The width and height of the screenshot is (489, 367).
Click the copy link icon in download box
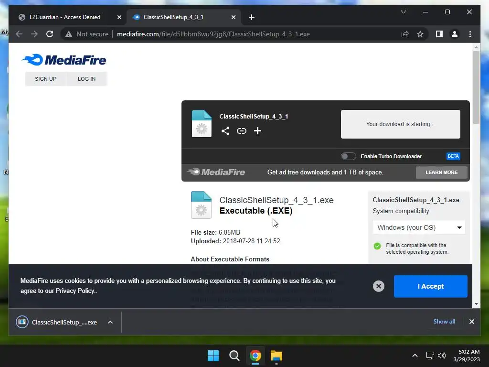(241, 131)
